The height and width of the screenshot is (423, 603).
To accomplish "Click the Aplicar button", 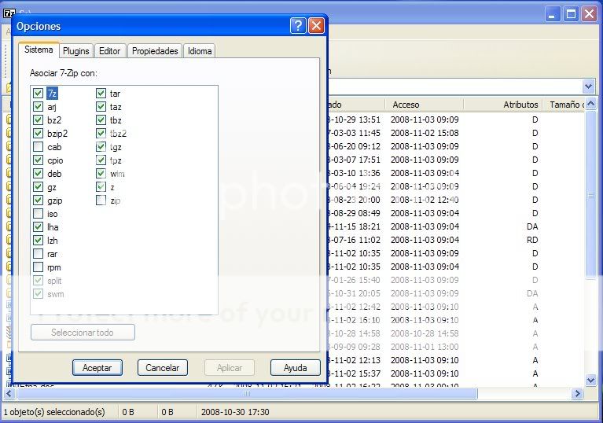I will pos(230,368).
